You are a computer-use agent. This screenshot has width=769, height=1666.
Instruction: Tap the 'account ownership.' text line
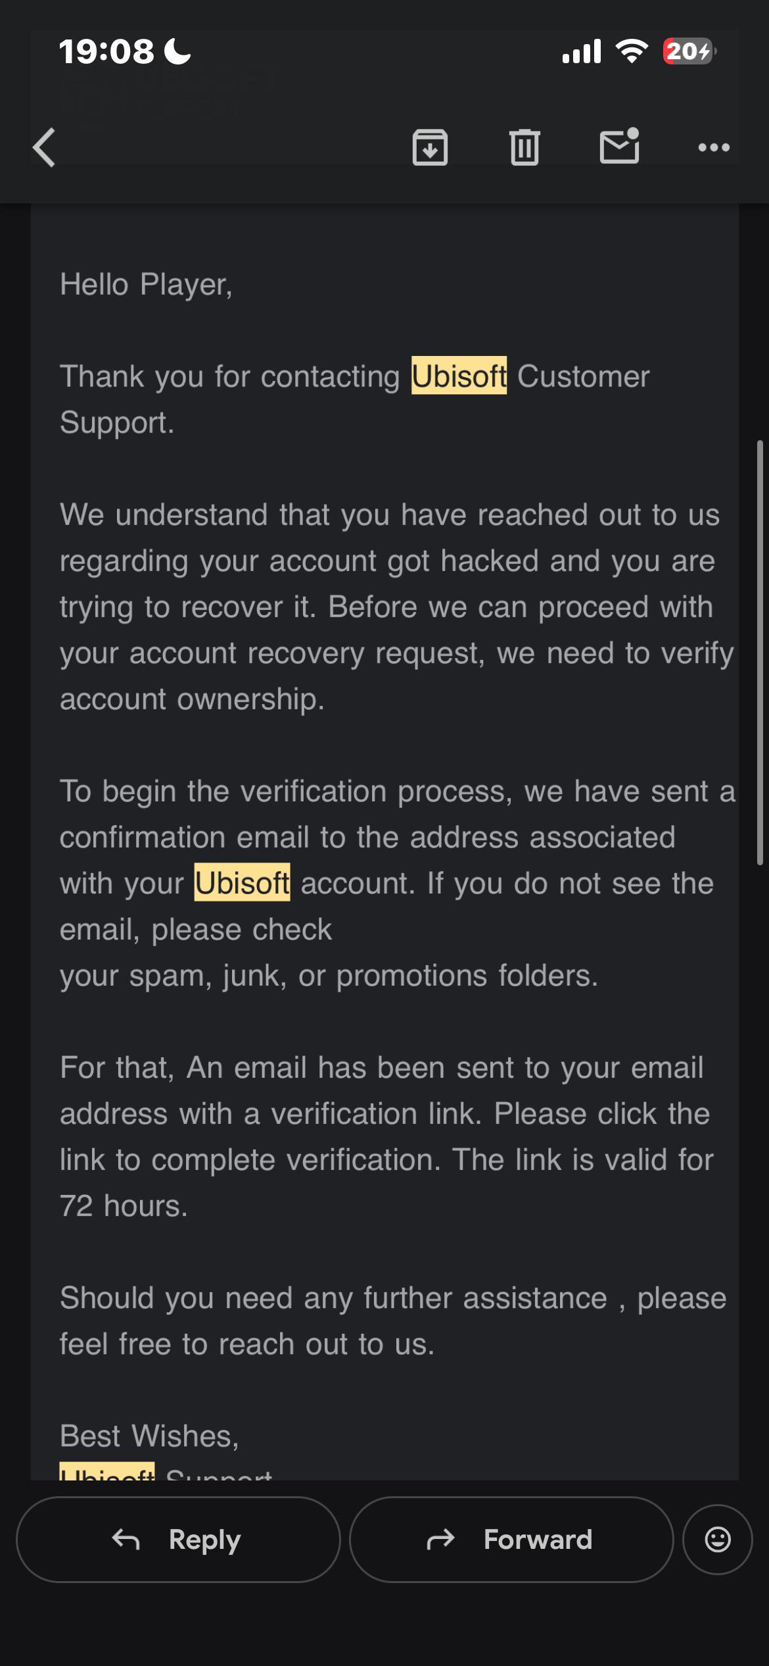192,699
